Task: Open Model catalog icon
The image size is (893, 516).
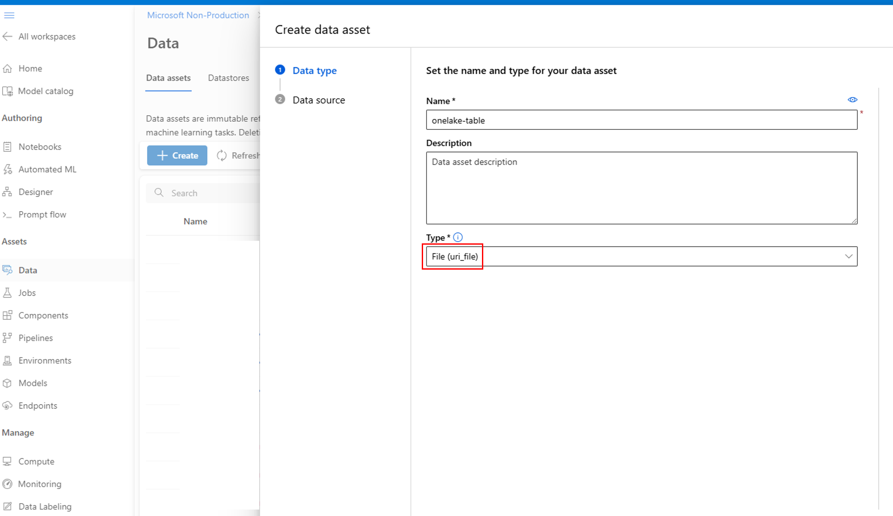Action: click(7, 91)
